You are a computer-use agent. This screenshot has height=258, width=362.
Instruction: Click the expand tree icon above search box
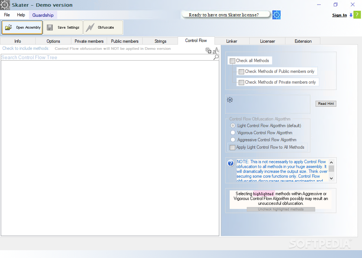coord(209,51)
